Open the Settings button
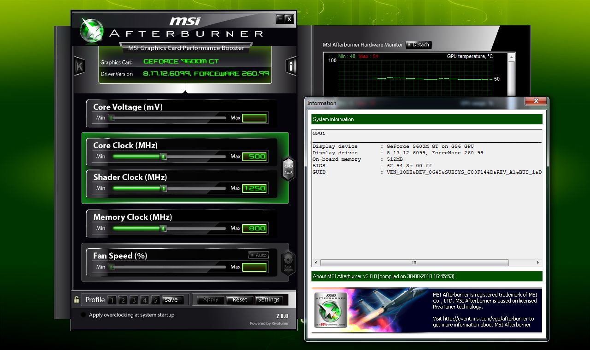 pyautogui.click(x=269, y=300)
